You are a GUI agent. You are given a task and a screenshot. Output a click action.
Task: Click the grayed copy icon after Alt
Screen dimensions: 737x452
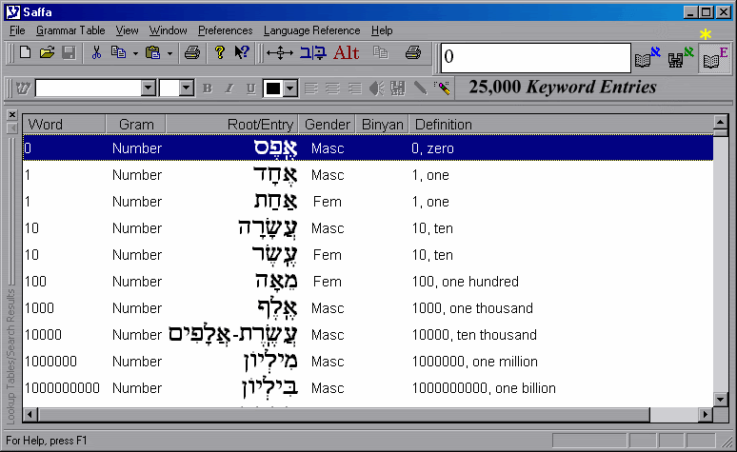point(381,52)
